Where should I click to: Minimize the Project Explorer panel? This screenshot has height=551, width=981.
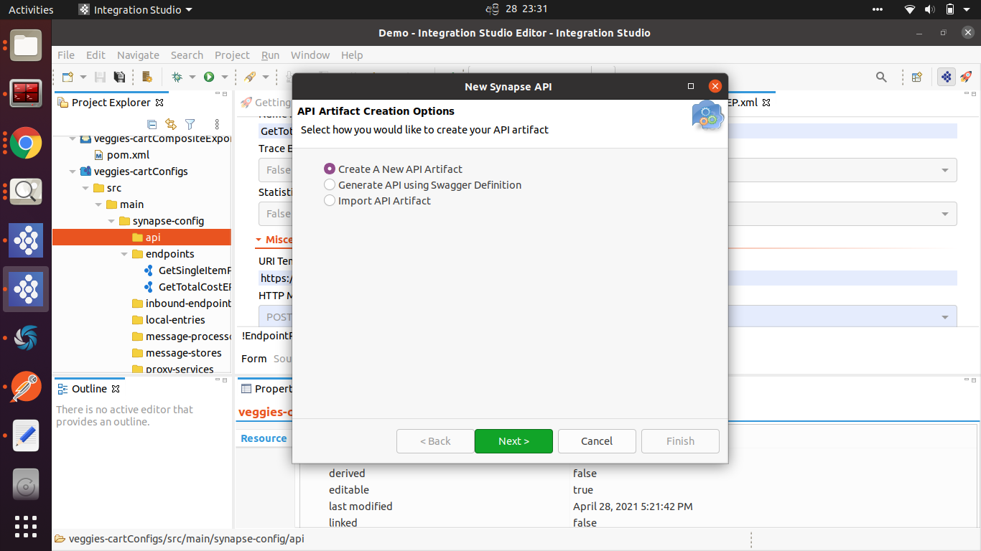click(216, 94)
